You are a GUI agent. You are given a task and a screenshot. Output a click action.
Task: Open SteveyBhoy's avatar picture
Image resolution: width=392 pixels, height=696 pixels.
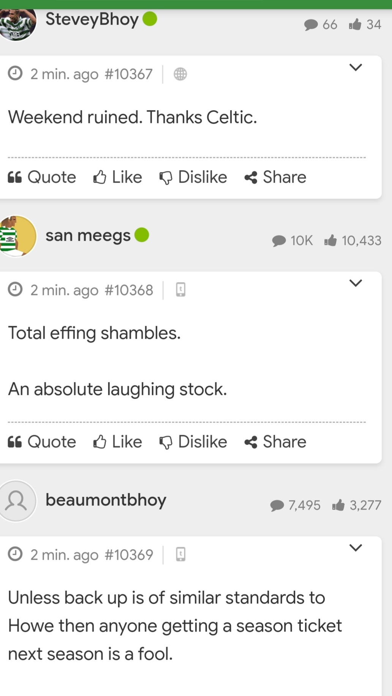(17, 24)
